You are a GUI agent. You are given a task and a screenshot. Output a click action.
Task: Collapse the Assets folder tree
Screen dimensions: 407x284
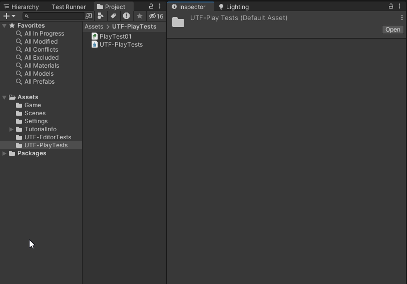(5, 97)
